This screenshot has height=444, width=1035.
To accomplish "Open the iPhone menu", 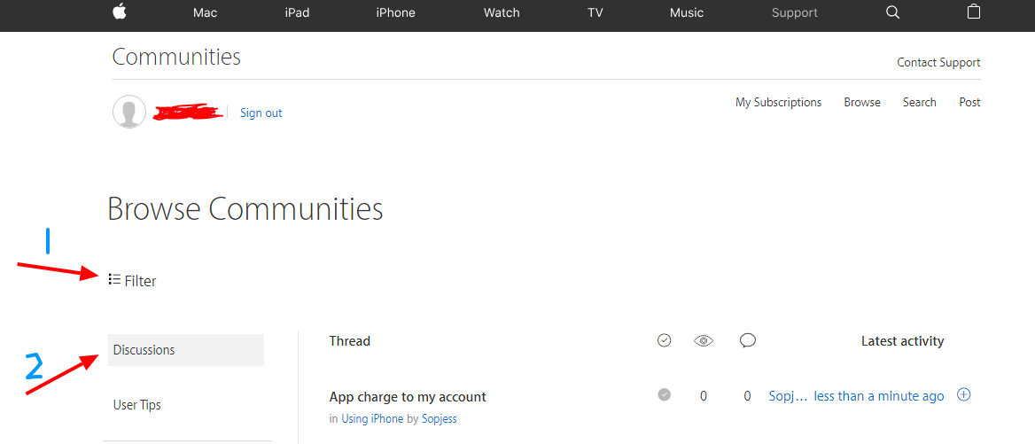I will pos(395,12).
